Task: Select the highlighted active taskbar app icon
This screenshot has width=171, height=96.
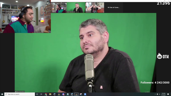Action: (x=76, y=94)
